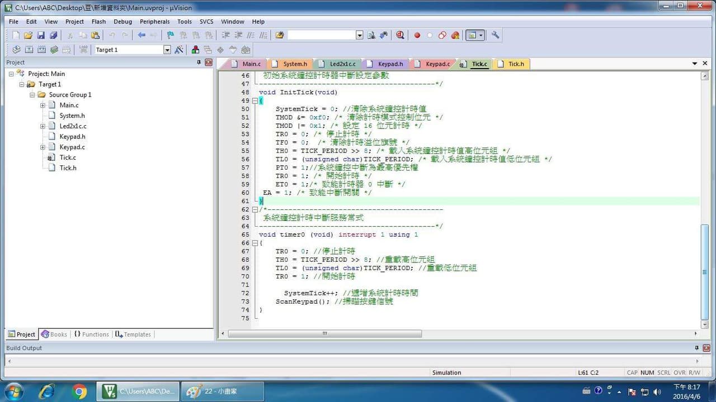Click the editor's horizontal scrollbar thumb

(324, 333)
